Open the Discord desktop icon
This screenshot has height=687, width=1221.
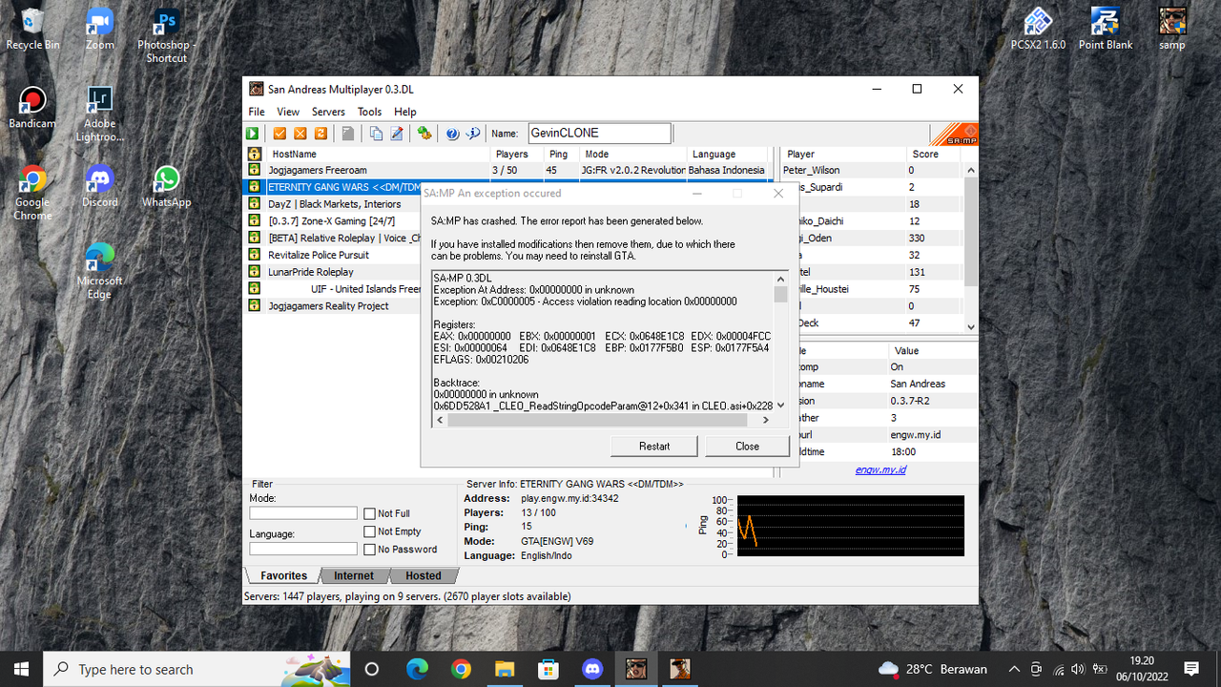click(x=99, y=186)
